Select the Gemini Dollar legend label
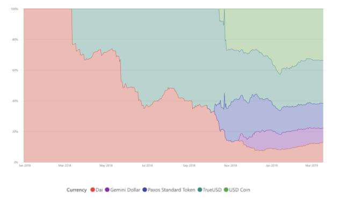 pyautogui.click(x=125, y=190)
